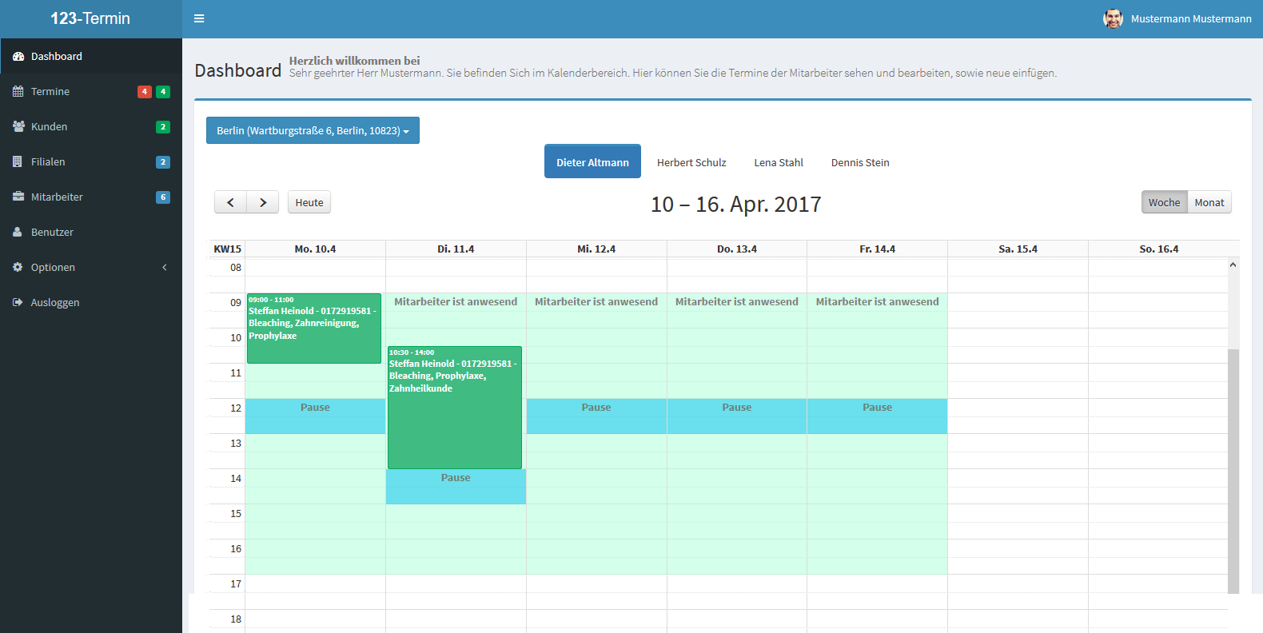Click the Mitarbeiter briefcase icon in sidebar
Screen dimensions: 1263x633
tap(18, 197)
